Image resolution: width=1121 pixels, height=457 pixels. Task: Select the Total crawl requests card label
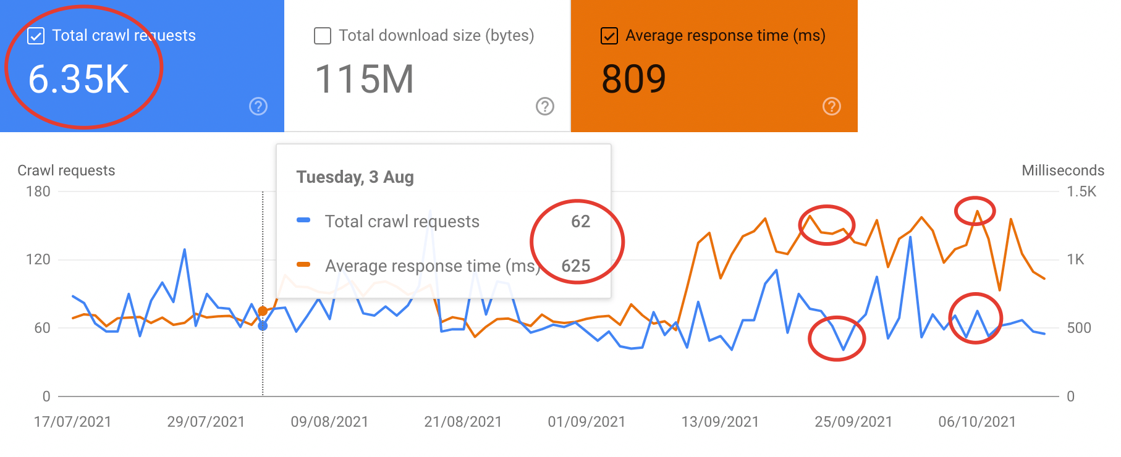tap(124, 36)
